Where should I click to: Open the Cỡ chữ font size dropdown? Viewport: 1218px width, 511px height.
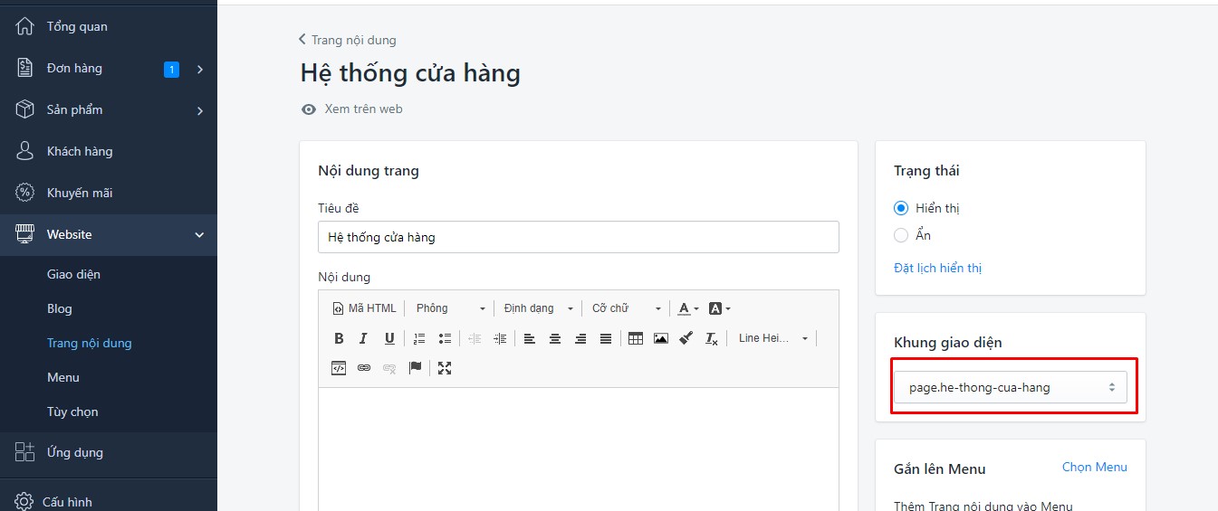click(x=627, y=308)
